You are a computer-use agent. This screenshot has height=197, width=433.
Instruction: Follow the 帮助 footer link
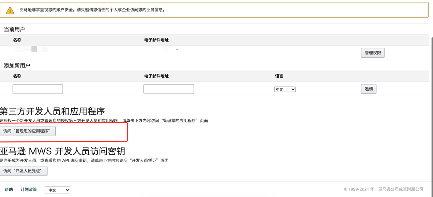coord(9,190)
